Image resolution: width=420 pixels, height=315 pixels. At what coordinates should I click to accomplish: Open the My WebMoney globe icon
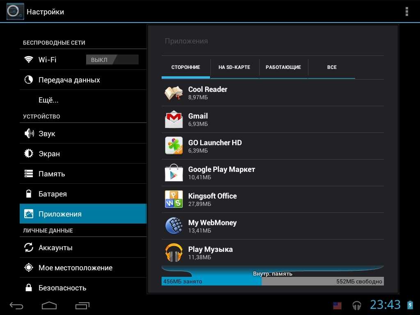[173, 226]
